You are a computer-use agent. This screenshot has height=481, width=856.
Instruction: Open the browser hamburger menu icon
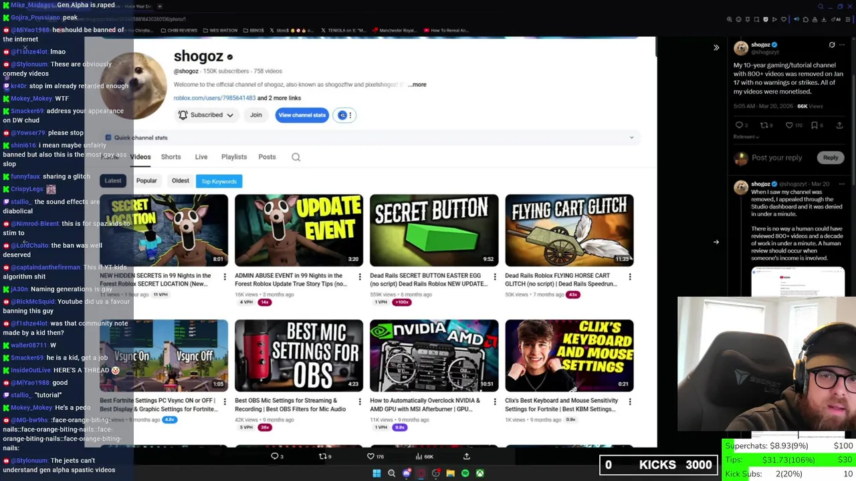coord(848,19)
